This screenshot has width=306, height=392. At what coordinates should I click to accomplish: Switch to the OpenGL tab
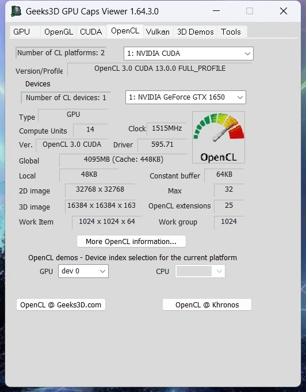pyautogui.click(x=59, y=32)
